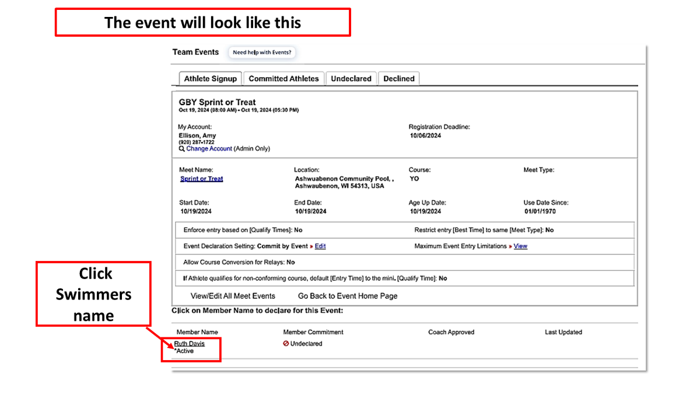View Maximum Event Entry Limitations
The height and width of the screenshot is (394, 700).
(x=520, y=246)
